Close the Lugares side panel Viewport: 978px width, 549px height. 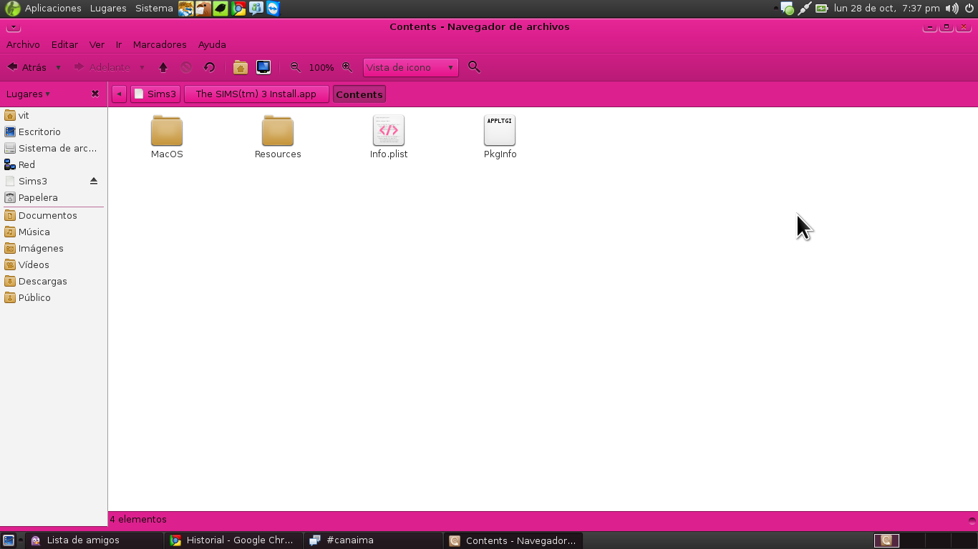[x=95, y=94]
